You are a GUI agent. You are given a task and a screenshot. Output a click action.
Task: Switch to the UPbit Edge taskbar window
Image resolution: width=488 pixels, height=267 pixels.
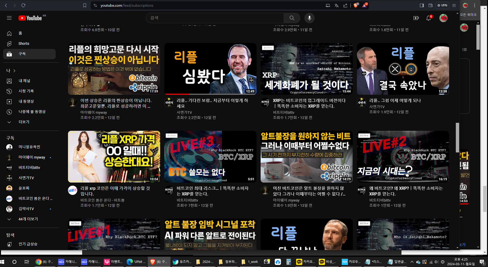tap(136, 262)
